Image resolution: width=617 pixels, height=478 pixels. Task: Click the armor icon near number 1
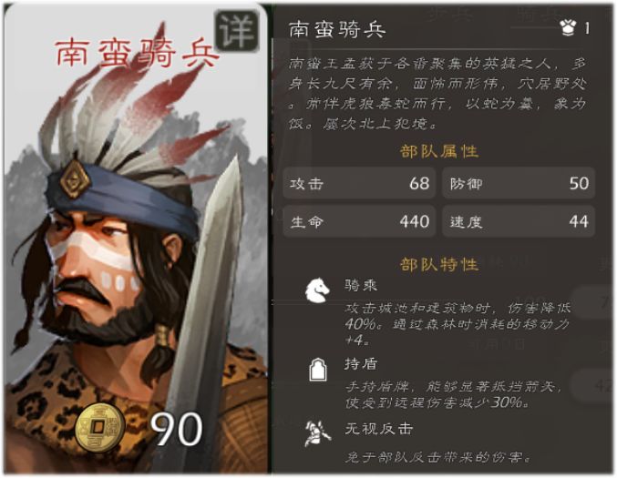coord(568,28)
